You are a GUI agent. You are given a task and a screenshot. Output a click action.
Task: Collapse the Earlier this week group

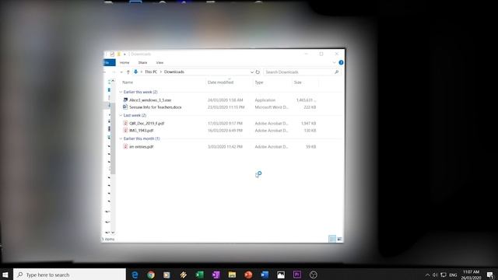(121, 92)
